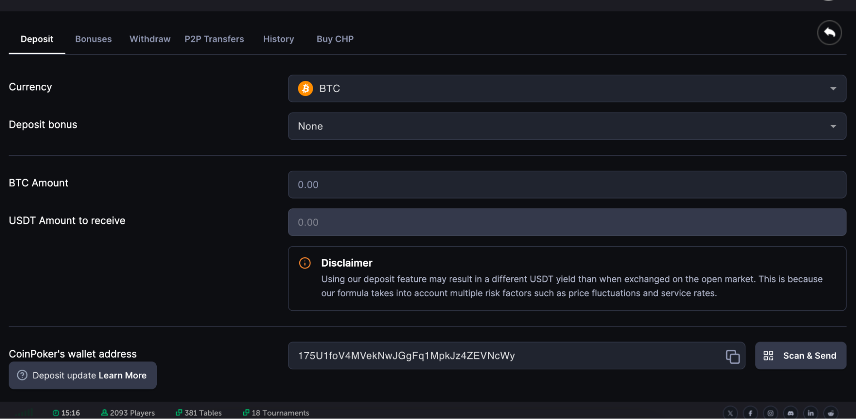Viewport: 856px width, 419px height.
Task: Switch to the Withdraw tab
Action: 150,39
